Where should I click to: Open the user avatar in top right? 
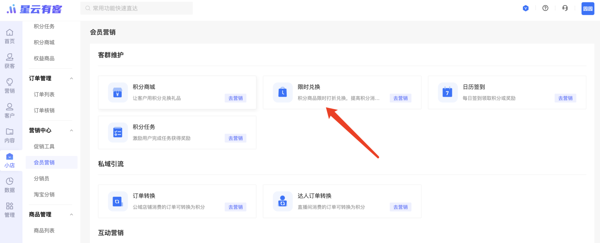pos(588,9)
